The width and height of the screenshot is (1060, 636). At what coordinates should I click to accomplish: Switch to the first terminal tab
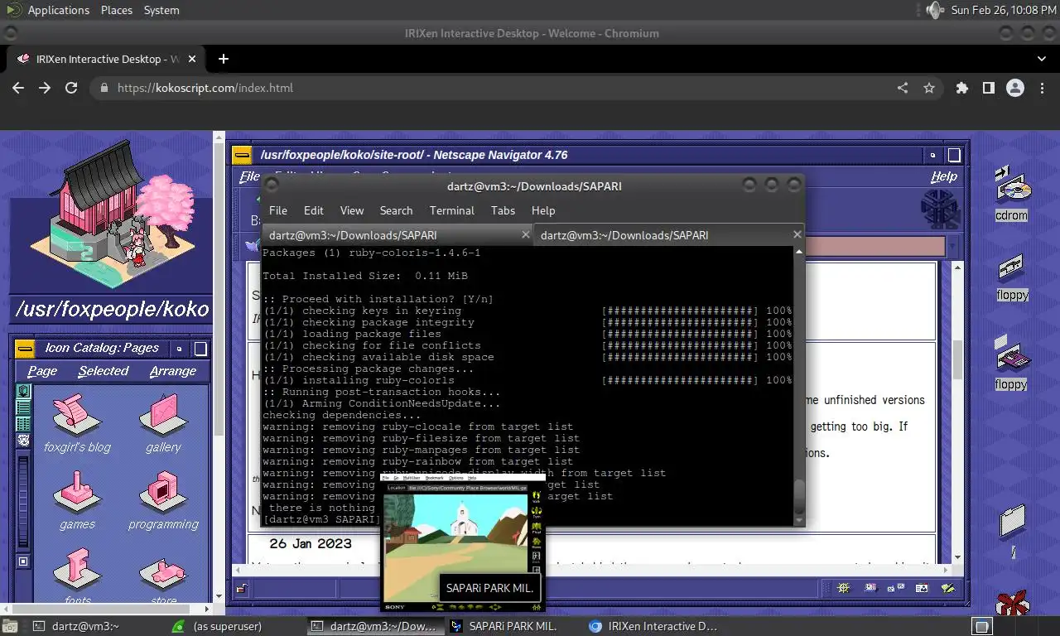398,235
